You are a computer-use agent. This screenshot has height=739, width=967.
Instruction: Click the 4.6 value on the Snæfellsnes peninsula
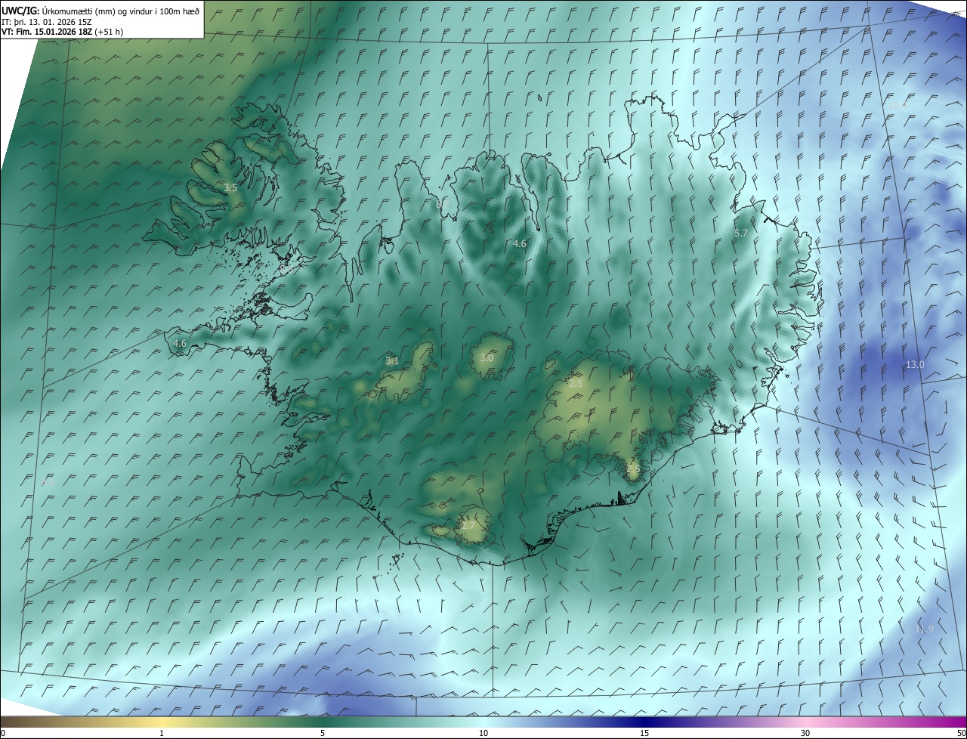click(179, 343)
